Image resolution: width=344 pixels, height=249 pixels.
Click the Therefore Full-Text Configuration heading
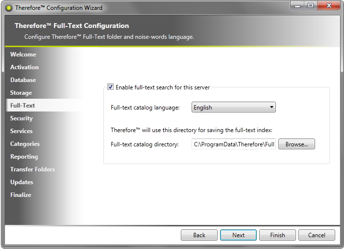tap(72, 26)
